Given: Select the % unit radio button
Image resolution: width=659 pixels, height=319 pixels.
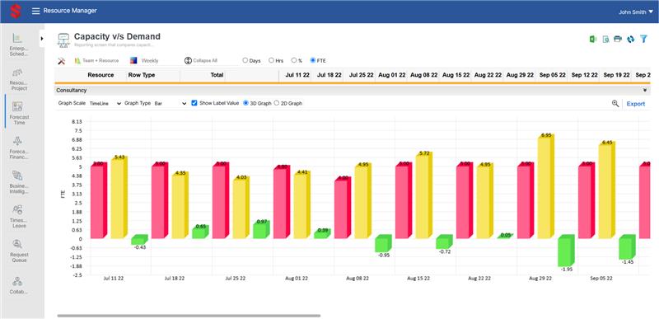Looking at the screenshot, I should click(294, 60).
